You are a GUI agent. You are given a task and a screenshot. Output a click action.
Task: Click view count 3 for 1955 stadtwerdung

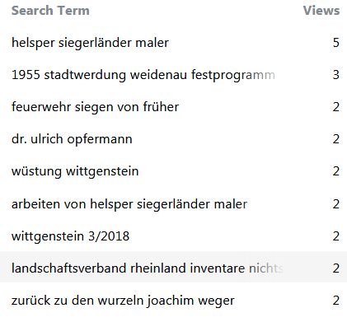point(336,75)
